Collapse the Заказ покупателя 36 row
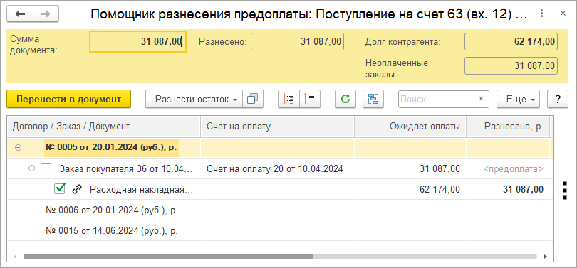 click(31, 168)
